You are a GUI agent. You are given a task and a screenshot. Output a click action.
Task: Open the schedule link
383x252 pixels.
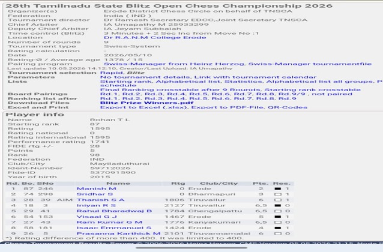pyautogui.click(x=118, y=85)
